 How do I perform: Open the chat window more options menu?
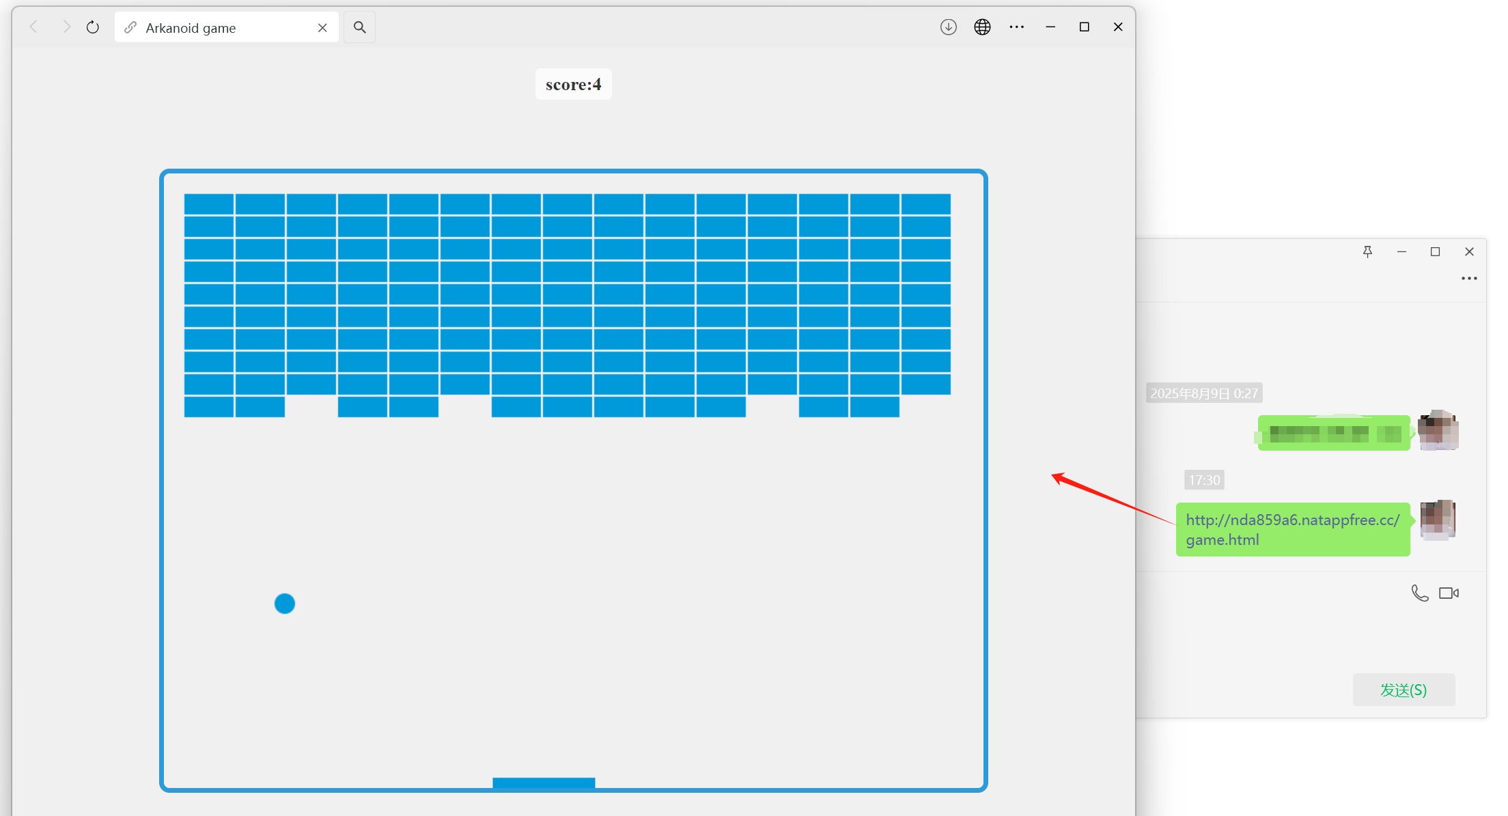[x=1469, y=279]
